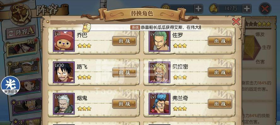The width and height of the screenshot is (280, 125).
Task: Open the 光环助手 floating assistant icon
Action: coord(10,85)
